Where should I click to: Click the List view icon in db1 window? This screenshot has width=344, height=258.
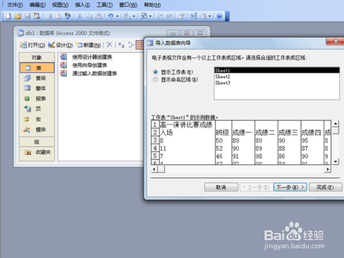click(140, 45)
